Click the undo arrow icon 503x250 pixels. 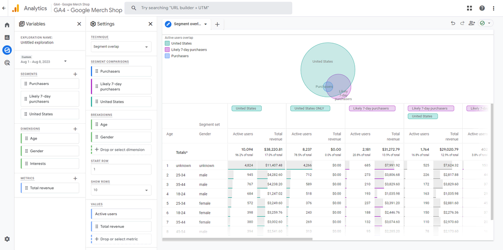point(453,23)
